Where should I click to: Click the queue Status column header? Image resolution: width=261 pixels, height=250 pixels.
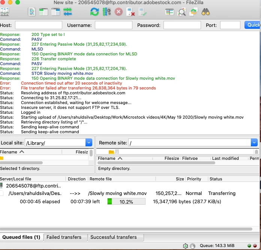[234, 179]
